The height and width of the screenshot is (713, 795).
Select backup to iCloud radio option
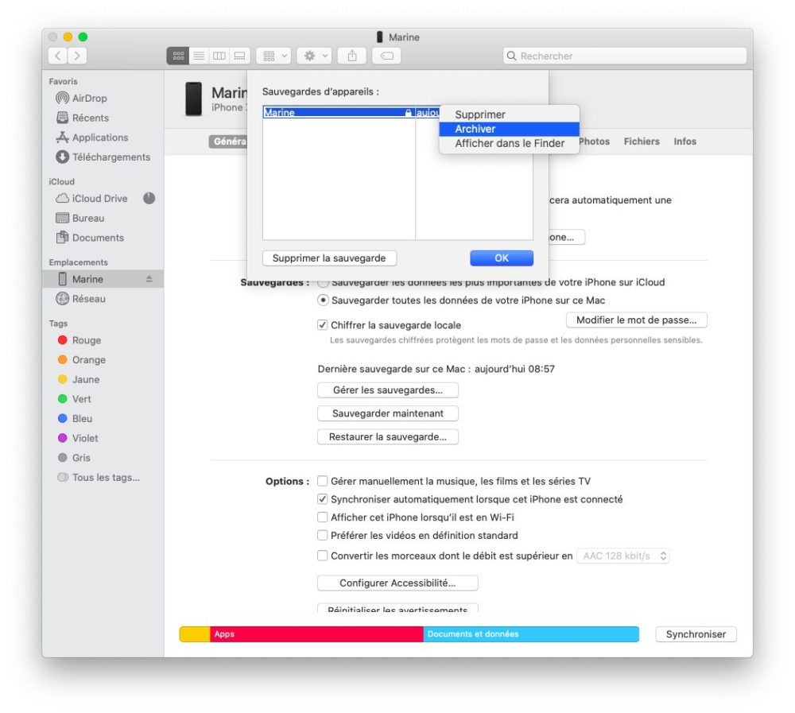click(x=323, y=282)
